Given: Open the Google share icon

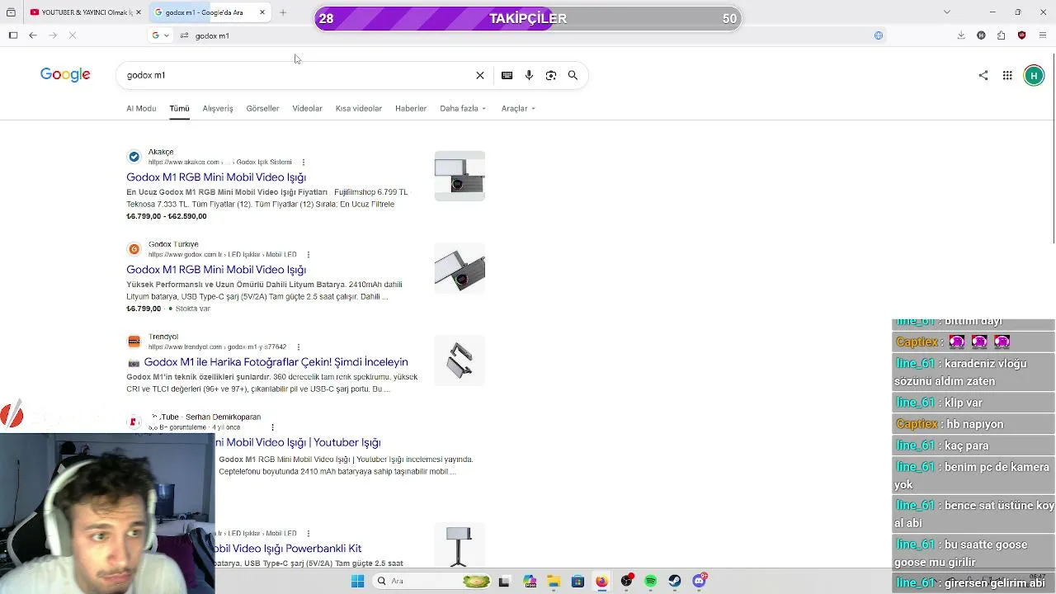Looking at the screenshot, I should click(983, 75).
